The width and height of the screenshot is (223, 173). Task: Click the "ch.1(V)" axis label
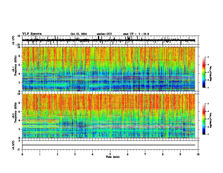(x=14, y=40)
